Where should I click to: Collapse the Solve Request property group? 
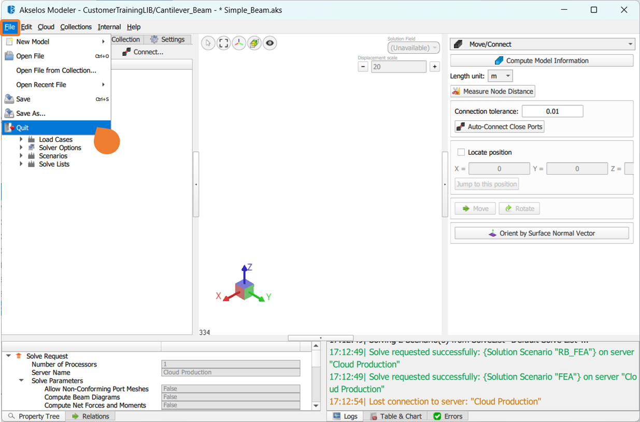tap(8, 356)
